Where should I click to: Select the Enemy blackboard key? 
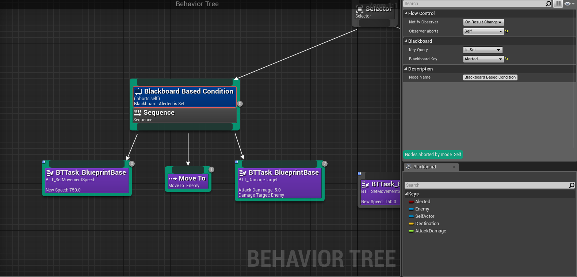422,209
